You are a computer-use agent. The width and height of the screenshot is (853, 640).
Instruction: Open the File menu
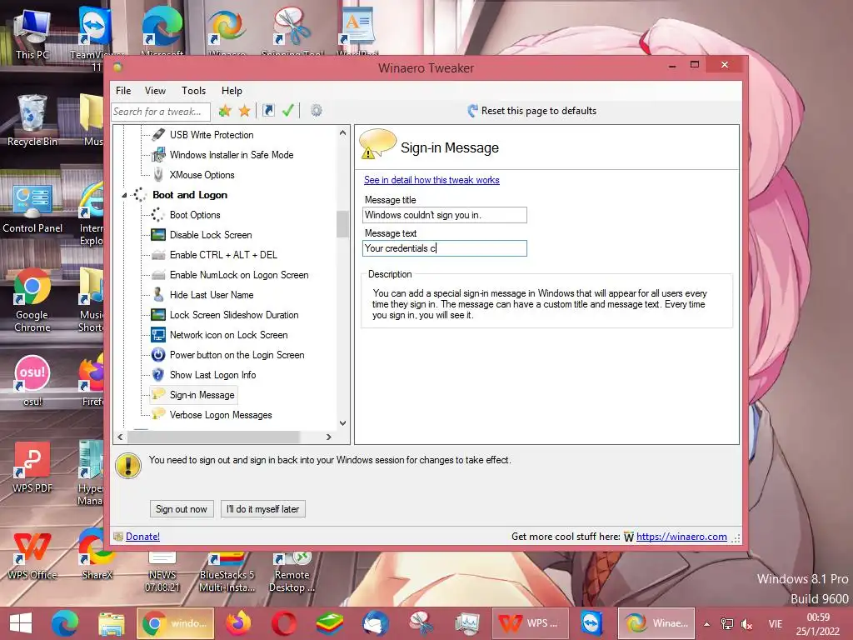pos(123,91)
